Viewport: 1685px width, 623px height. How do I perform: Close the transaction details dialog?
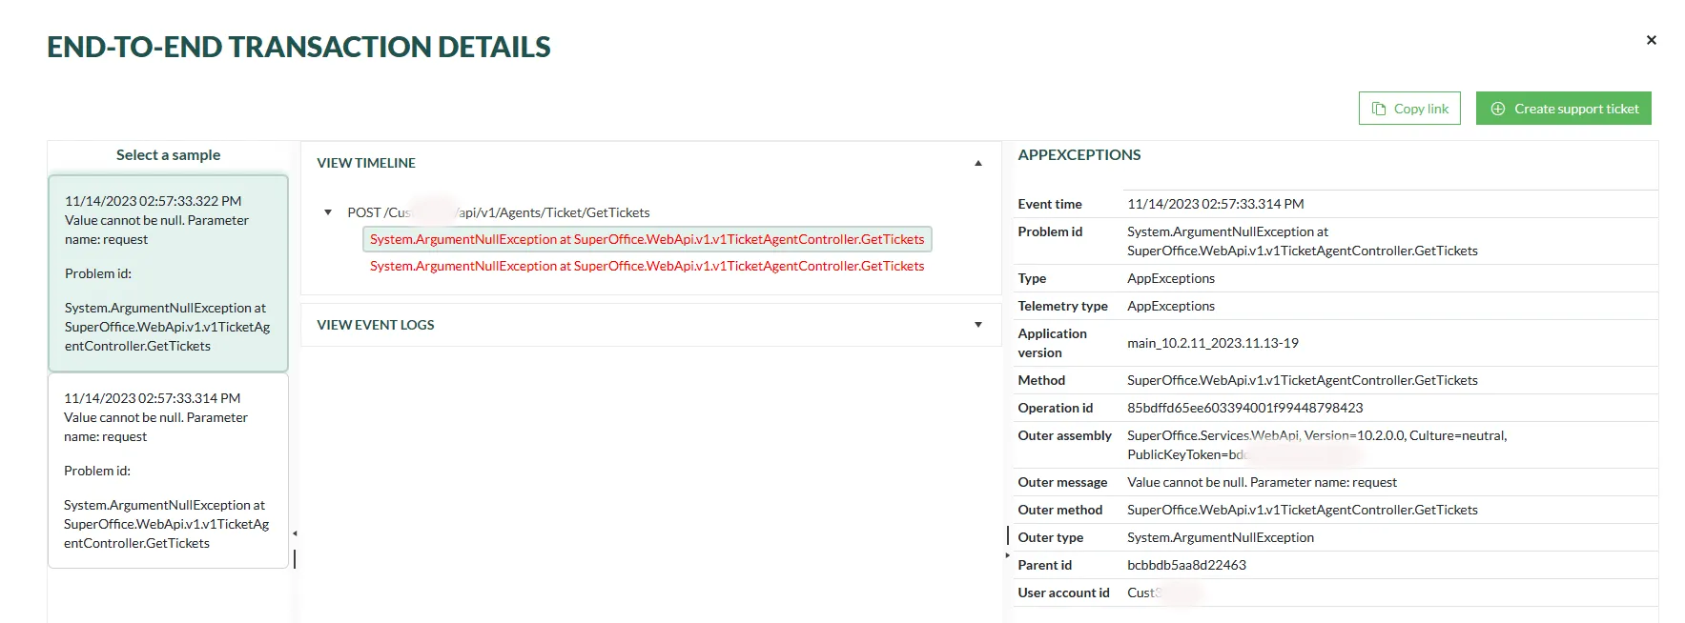pos(1651,40)
